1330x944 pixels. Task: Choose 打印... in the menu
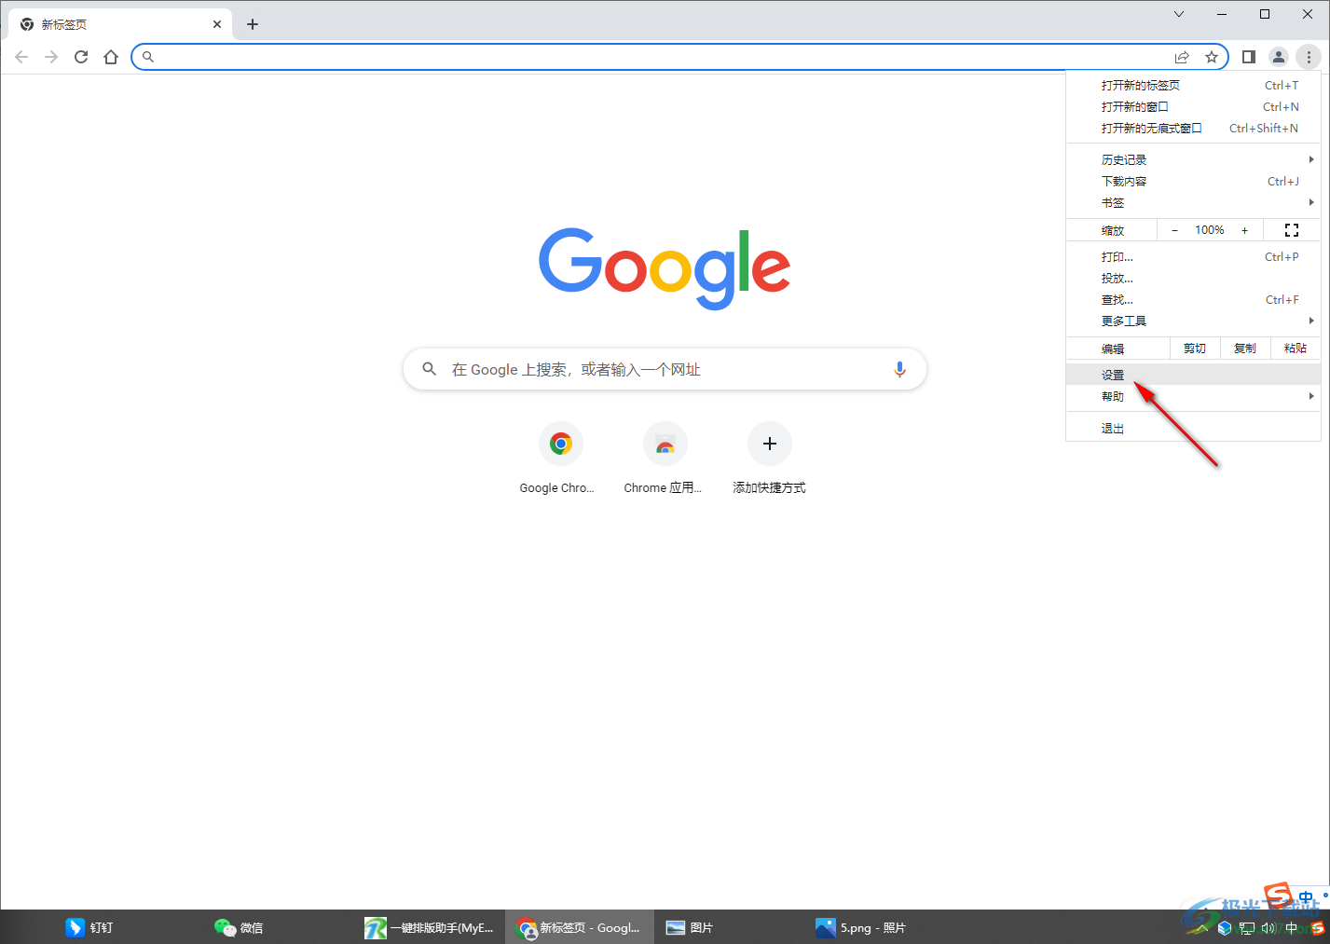click(x=1193, y=256)
